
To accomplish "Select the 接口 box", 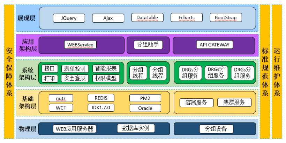I will pos(50,69).
